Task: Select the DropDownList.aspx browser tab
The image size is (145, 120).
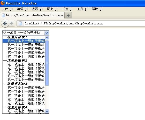Action: (x=32, y=15)
